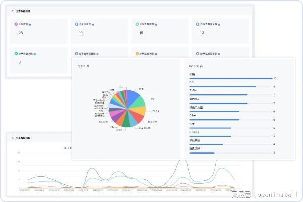Click the icon beside the overview section title

point(13,10)
